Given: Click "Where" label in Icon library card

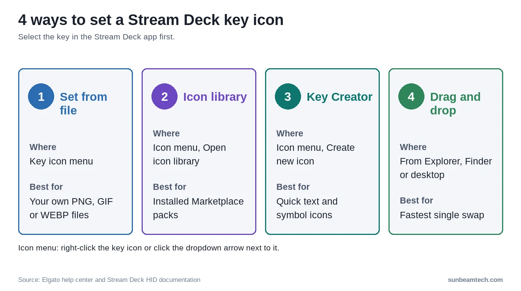Looking at the screenshot, I should tap(166, 133).
